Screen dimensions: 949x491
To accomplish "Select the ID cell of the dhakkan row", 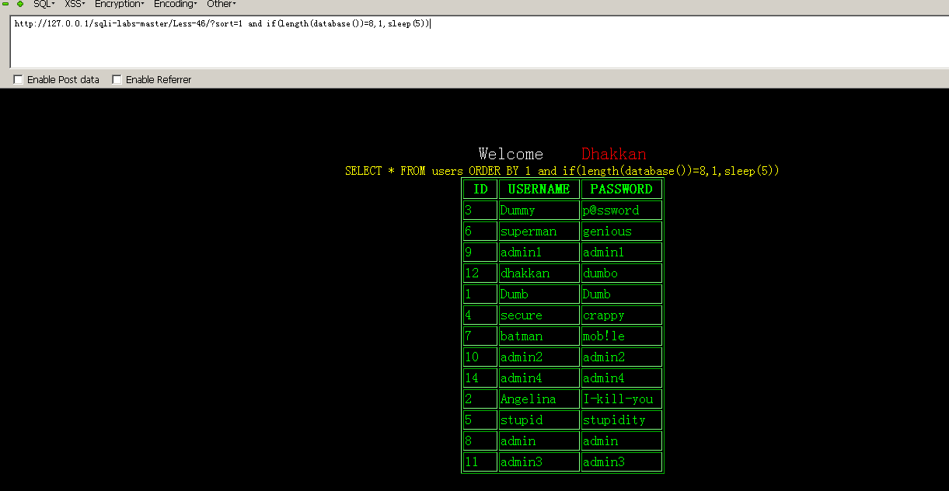I will (x=480, y=273).
